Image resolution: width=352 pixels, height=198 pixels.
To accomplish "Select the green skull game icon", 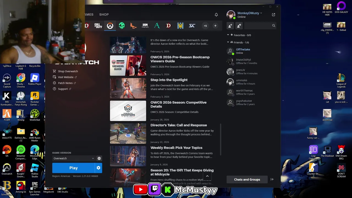I will click(122, 26).
